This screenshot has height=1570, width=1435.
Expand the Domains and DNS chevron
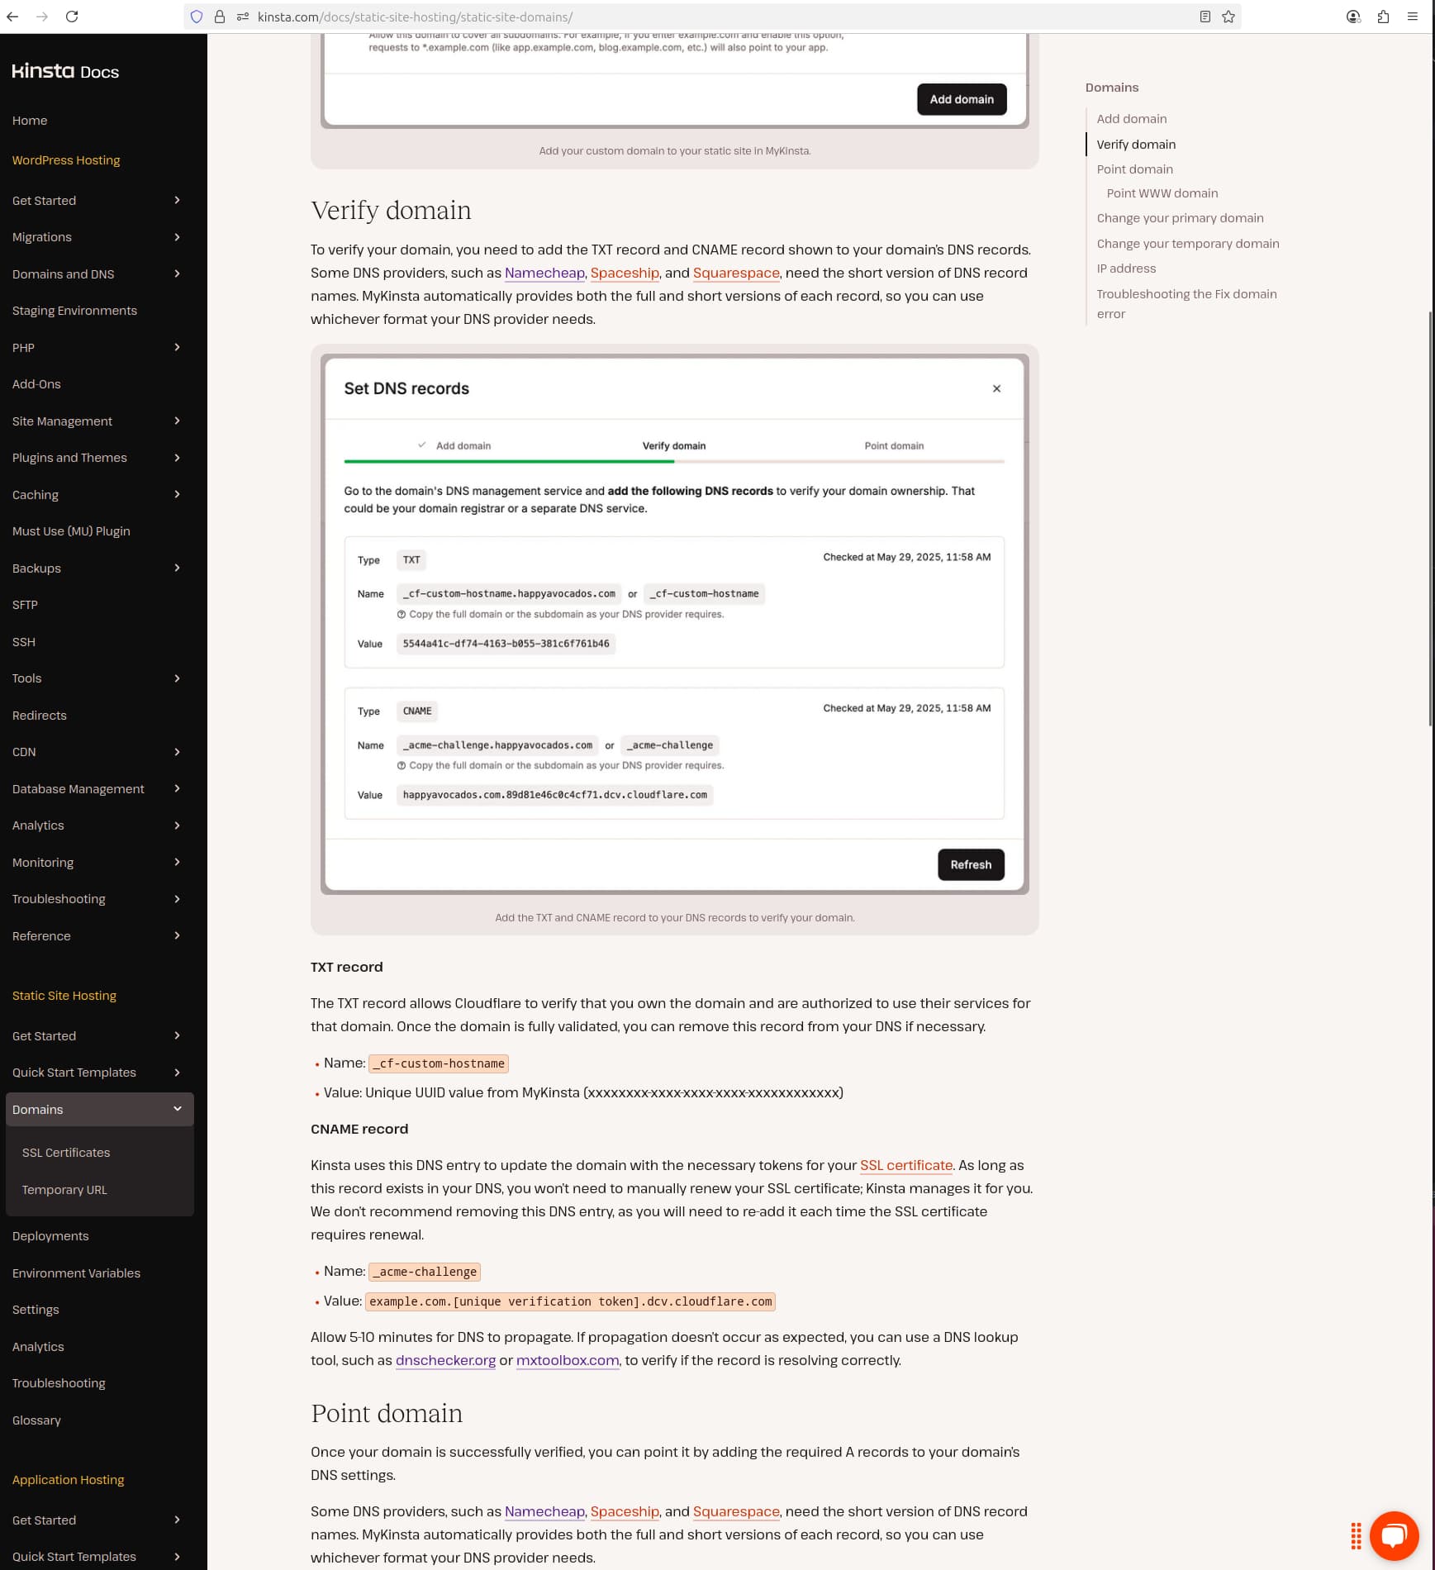177,274
